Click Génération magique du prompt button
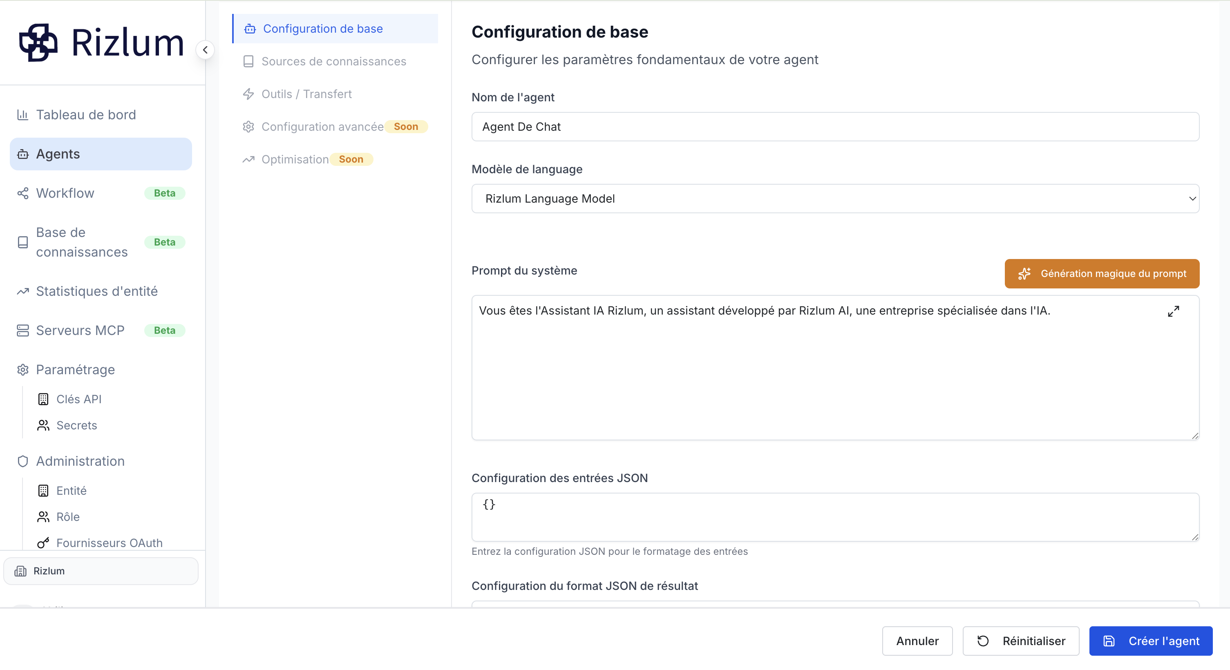The height and width of the screenshot is (670, 1230). click(1102, 273)
